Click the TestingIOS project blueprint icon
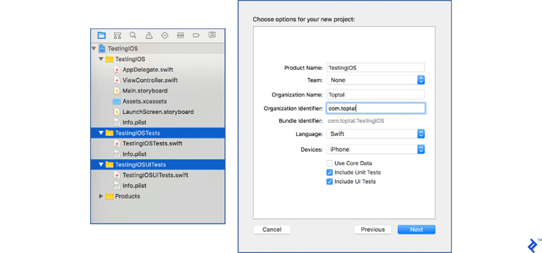542x253 pixels. 102,49
